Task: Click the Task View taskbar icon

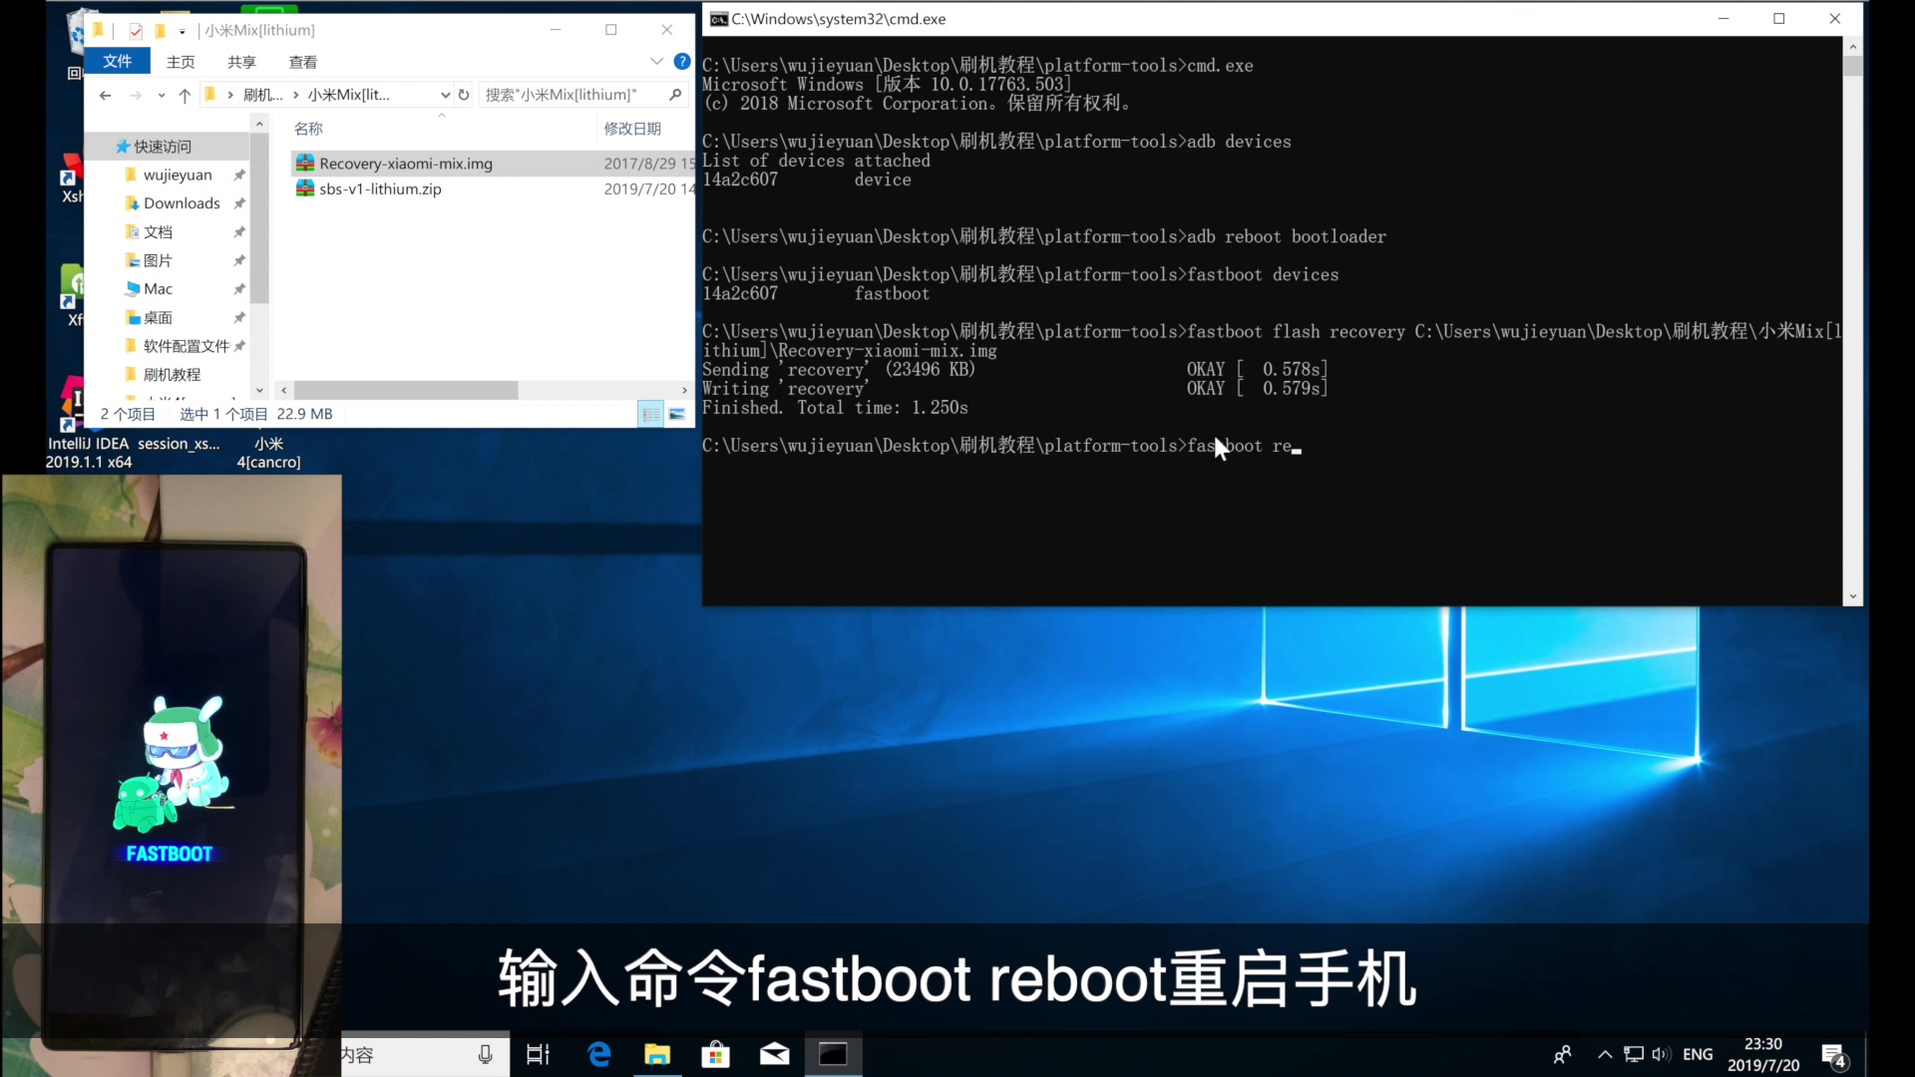Action: click(x=538, y=1054)
